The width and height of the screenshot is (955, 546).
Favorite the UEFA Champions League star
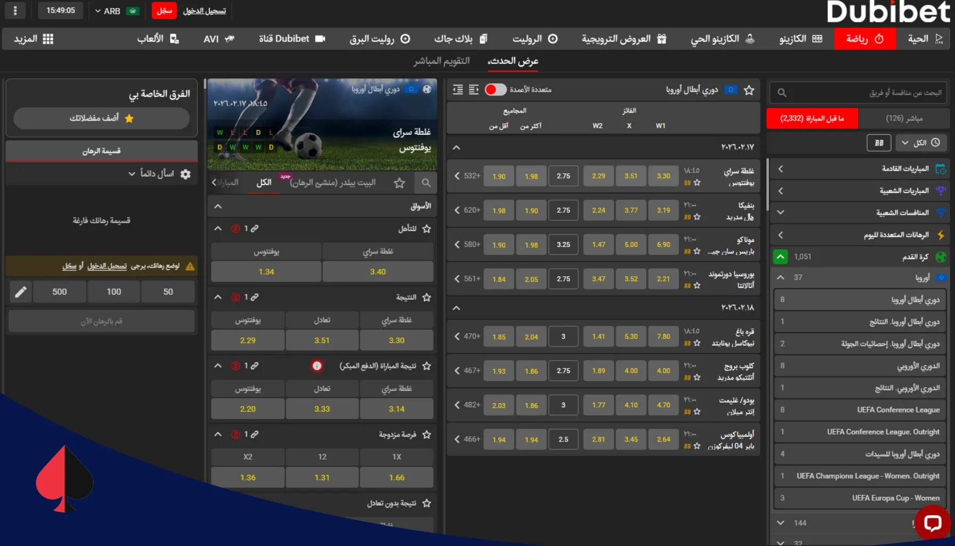(749, 90)
